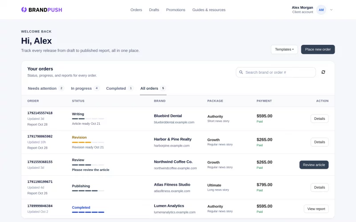Click the search magnifier icon
This screenshot has height=222, width=356.
(241, 72)
